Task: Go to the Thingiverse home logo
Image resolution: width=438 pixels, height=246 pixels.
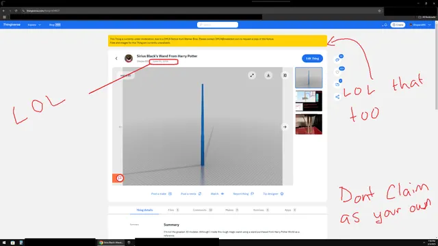Action: click(12, 25)
